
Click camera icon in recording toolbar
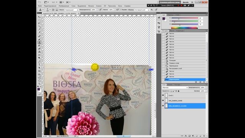(x=185, y=5)
